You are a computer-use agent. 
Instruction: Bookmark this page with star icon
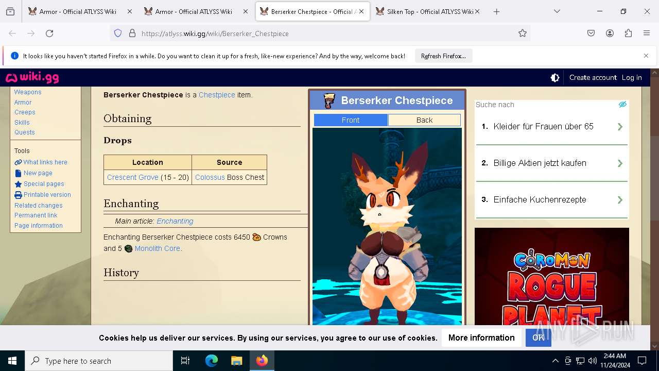pos(523,33)
